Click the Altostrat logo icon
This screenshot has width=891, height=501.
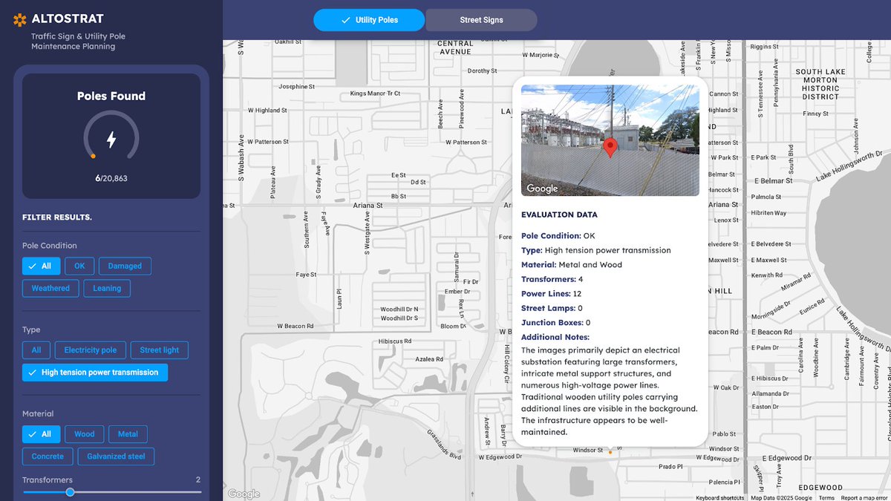click(20, 20)
